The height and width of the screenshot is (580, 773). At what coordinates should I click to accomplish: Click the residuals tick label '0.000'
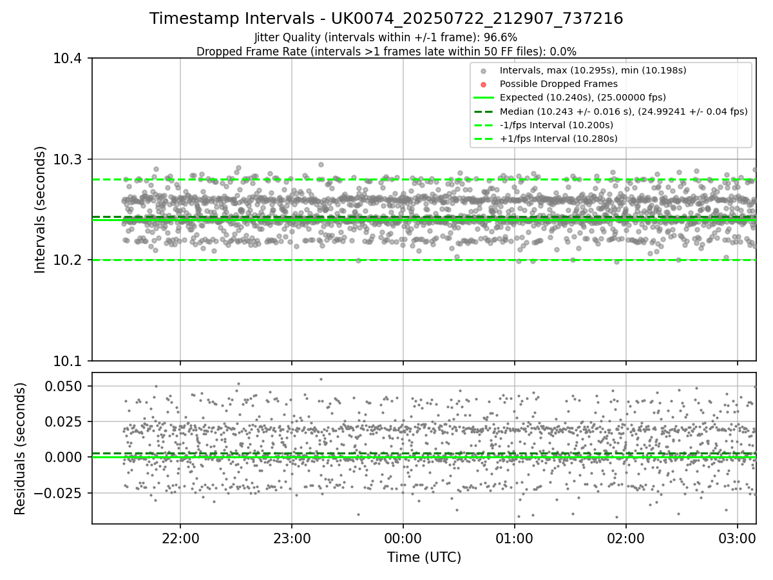coord(64,457)
